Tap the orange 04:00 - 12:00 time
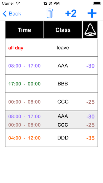 (x=24, y=138)
